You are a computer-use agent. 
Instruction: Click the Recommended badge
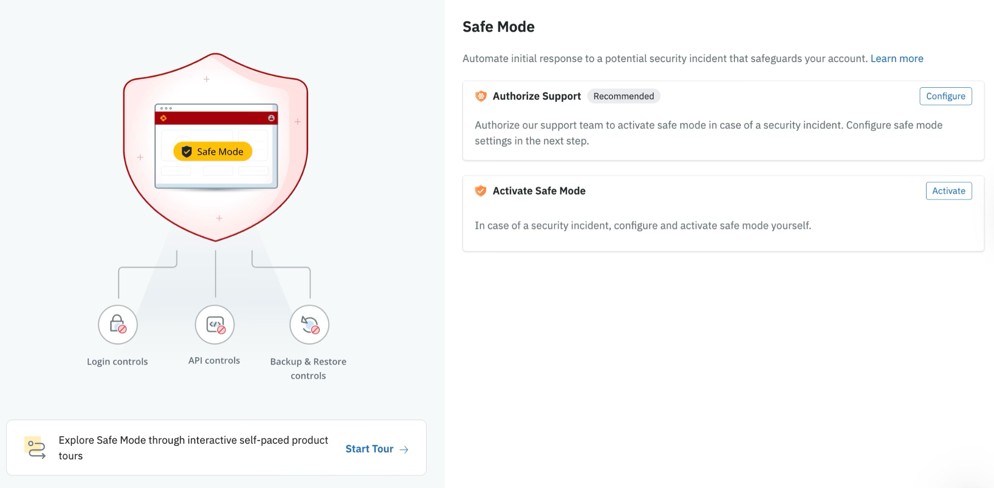tap(623, 96)
